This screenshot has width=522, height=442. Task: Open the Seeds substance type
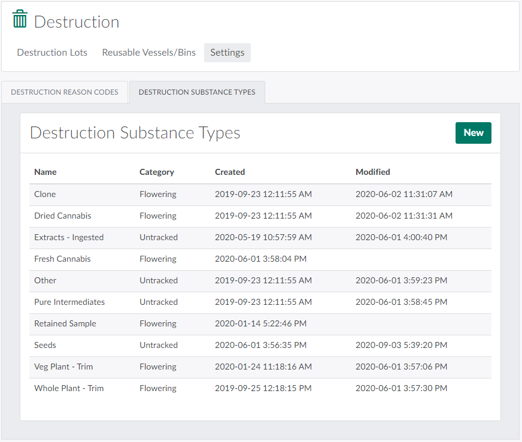coord(45,346)
